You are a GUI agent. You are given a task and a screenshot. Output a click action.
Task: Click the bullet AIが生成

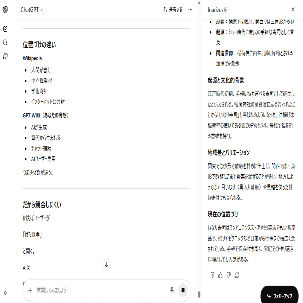(39, 127)
